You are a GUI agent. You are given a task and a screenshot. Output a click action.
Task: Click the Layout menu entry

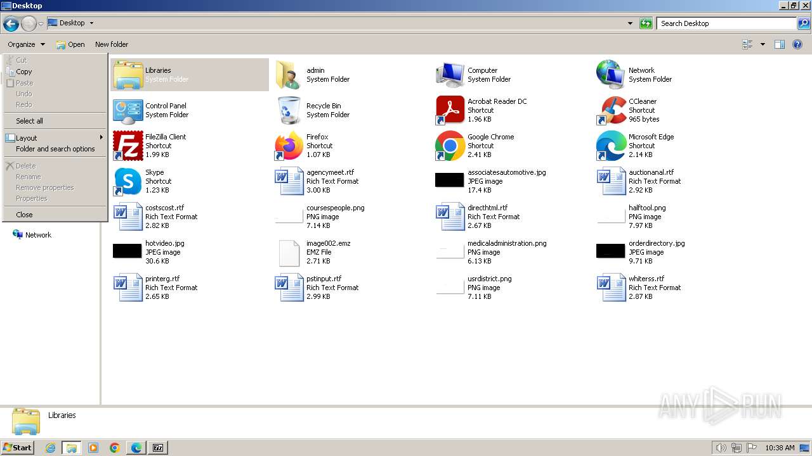55,138
